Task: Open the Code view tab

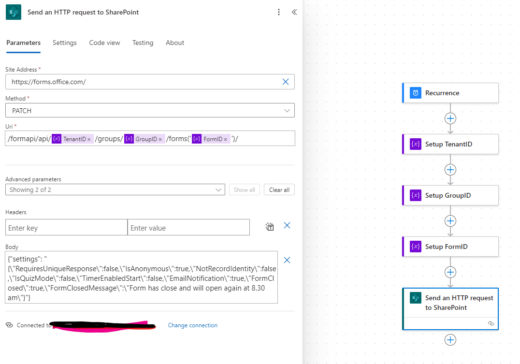Action: [104, 43]
